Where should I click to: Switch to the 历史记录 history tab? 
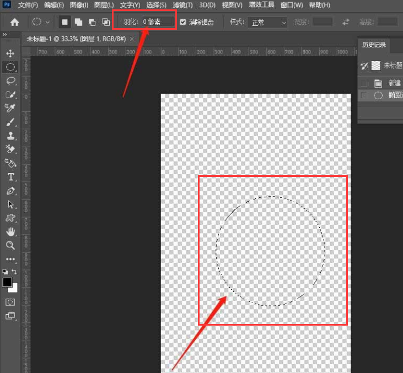click(374, 45)
